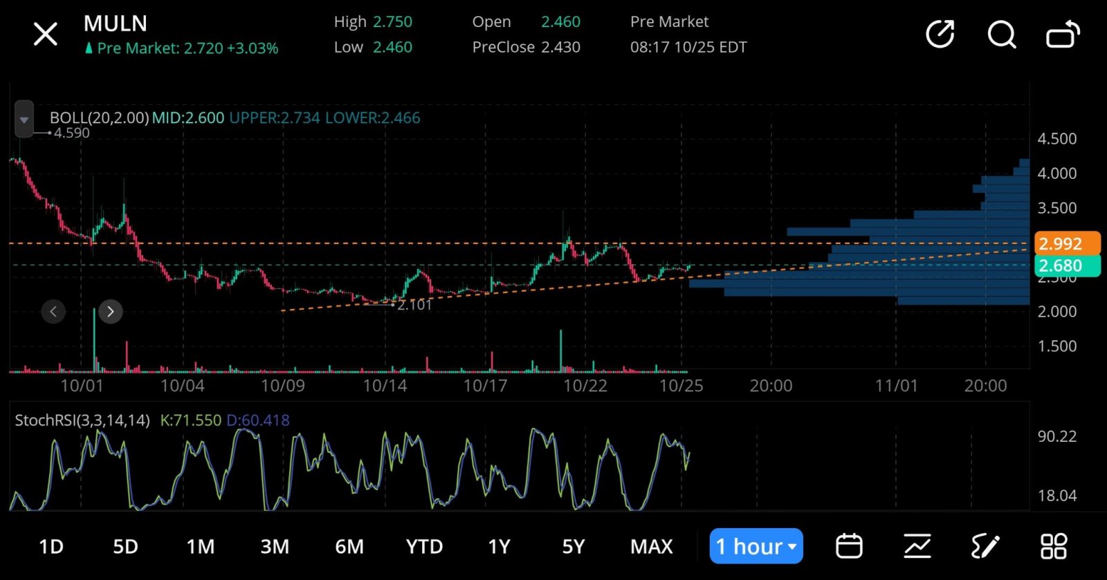Viewport: 1107px width, 580px height.
Task: Tap the 2.101 low price marker
Action: point(414,305)
